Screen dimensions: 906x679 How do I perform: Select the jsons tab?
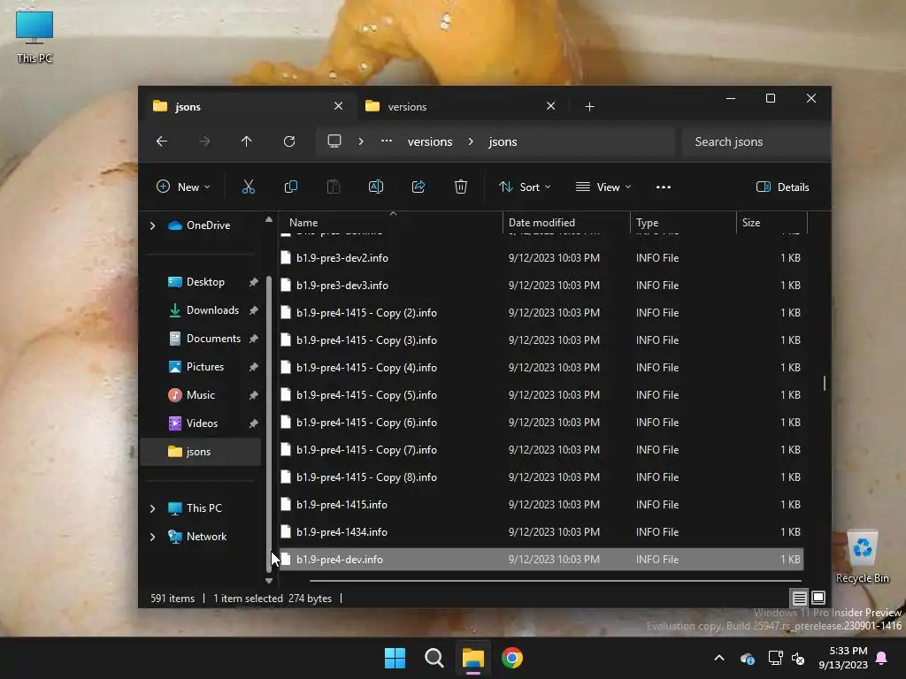tap(248, 107)
